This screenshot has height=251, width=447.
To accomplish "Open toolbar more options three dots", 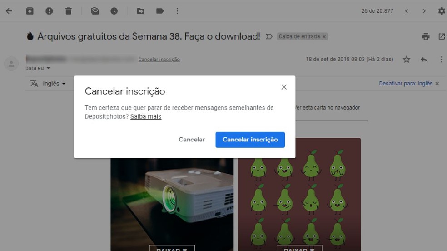I will pyautogui.click(x=177, y=11).
